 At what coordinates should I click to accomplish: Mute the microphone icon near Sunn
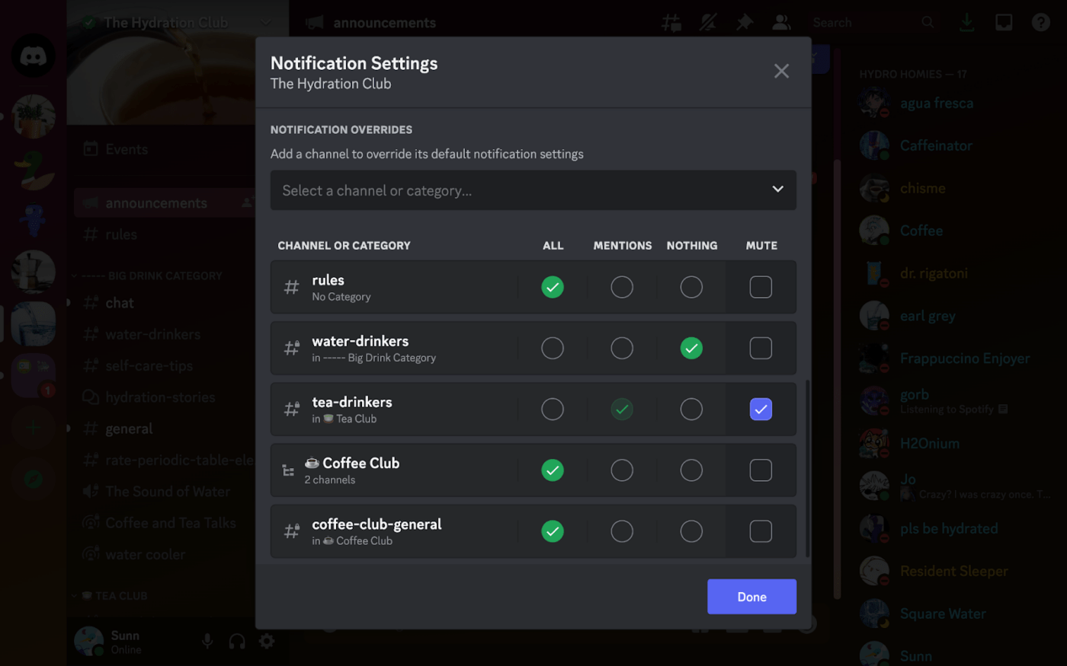click(207, 641)
